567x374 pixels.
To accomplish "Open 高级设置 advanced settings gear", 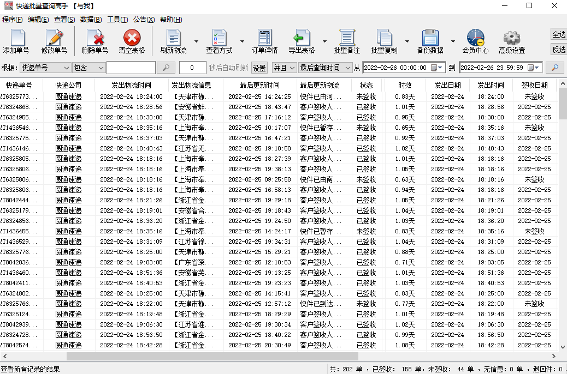I will 512,41.
